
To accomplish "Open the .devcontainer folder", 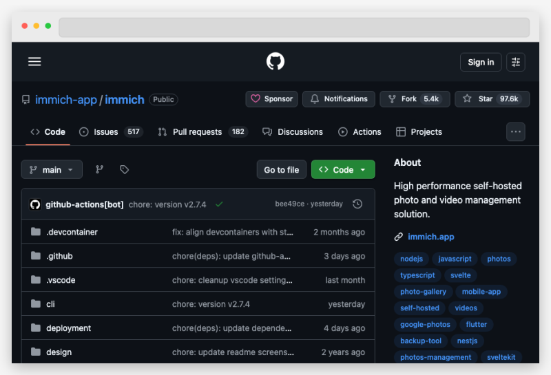I will click(x=72, y=232).
